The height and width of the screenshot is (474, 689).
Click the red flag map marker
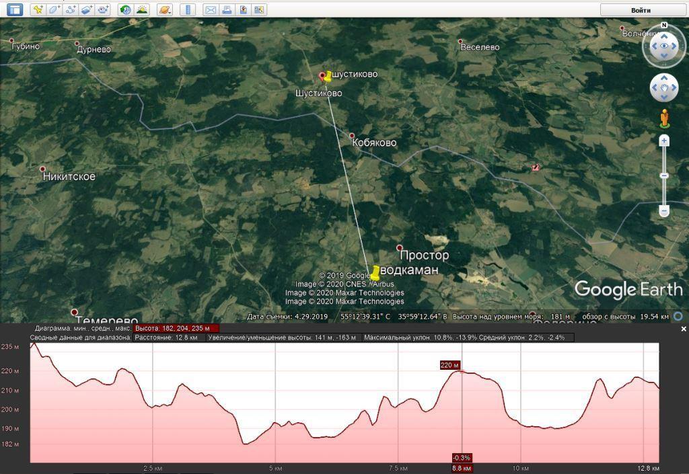[x=535, y=167]
